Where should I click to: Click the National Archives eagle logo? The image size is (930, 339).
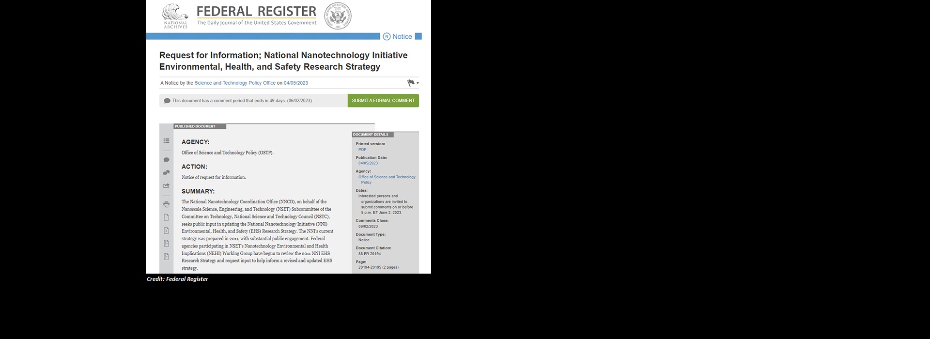coord(175,16)
